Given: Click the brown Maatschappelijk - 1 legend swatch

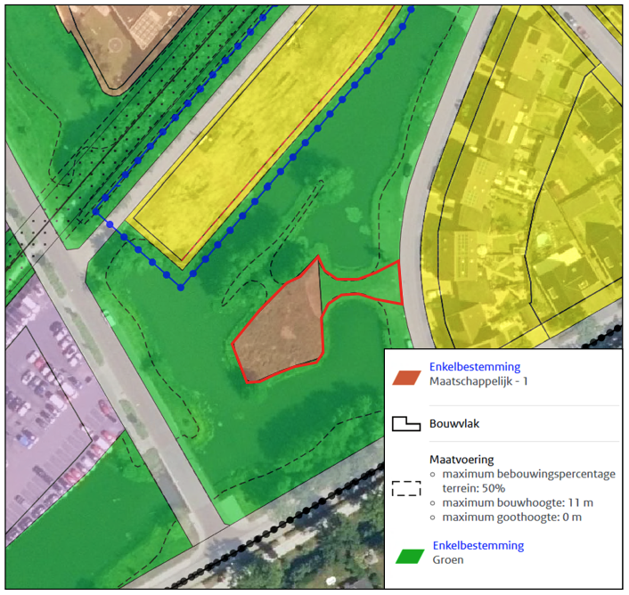Looking at the screenshot, I should (406, 378).
